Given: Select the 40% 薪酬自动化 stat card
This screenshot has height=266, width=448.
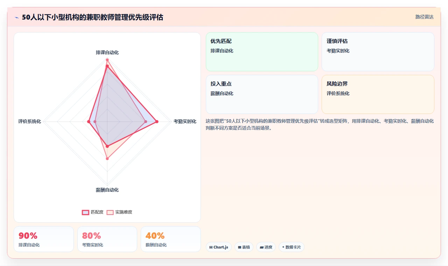Looking at the screenshot, I should 171,239.
